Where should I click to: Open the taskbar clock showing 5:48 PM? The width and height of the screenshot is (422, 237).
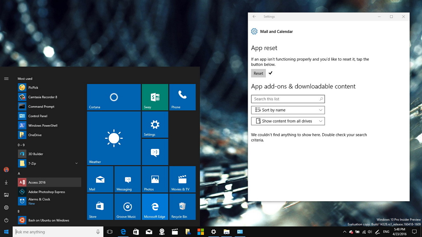[399, 232]
